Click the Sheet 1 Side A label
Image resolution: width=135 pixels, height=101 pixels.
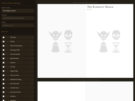pyautogui.click(x=85, y=2)
